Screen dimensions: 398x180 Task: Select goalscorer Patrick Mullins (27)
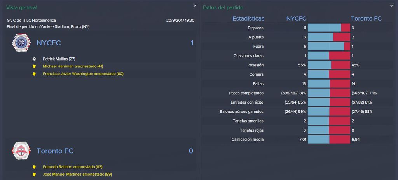pos(59,59)
